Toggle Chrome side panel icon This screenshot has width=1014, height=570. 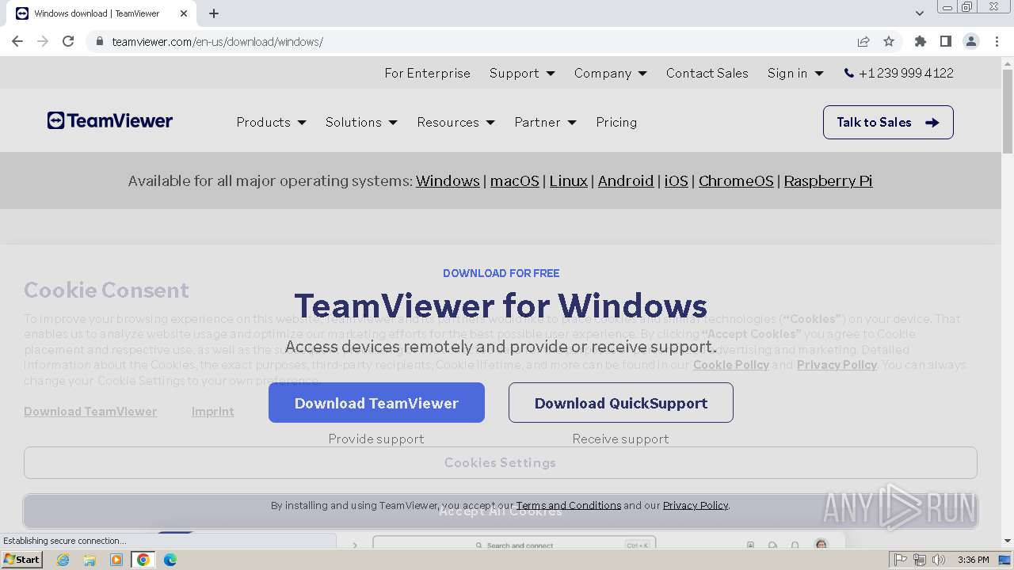point(946,41)
